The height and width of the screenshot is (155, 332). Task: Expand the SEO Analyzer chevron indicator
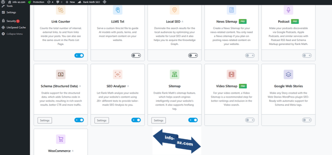(128, 86)
